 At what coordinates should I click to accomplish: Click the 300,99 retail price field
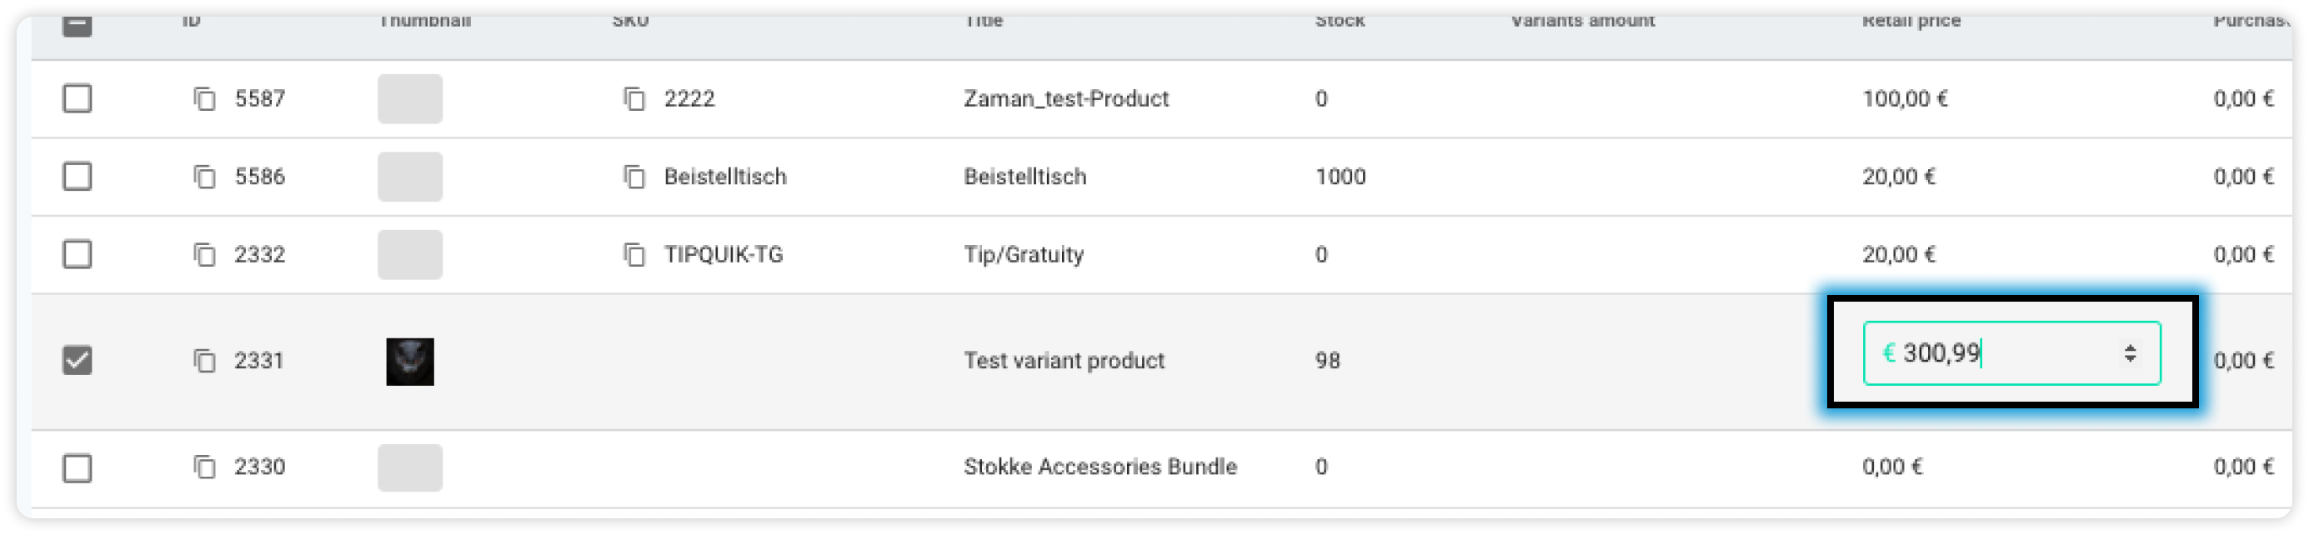click(x=2011, y=353)
